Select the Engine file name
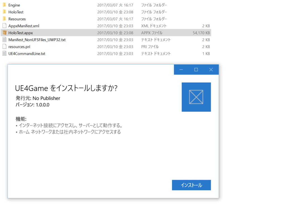 click(14, 5)
